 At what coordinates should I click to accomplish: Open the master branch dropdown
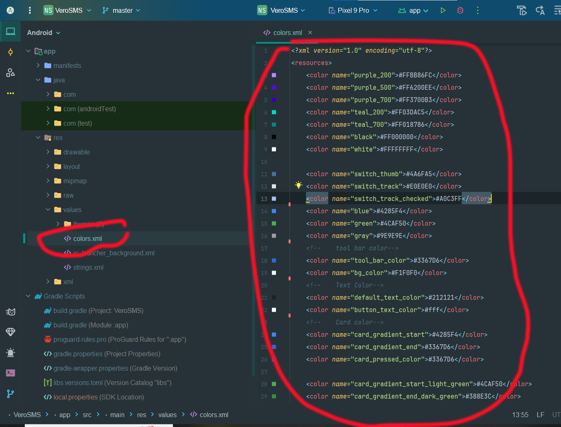tap(121, 10)
